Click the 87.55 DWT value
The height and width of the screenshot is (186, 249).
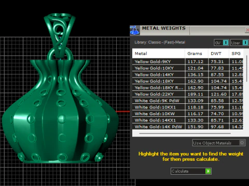click(217, 75)
